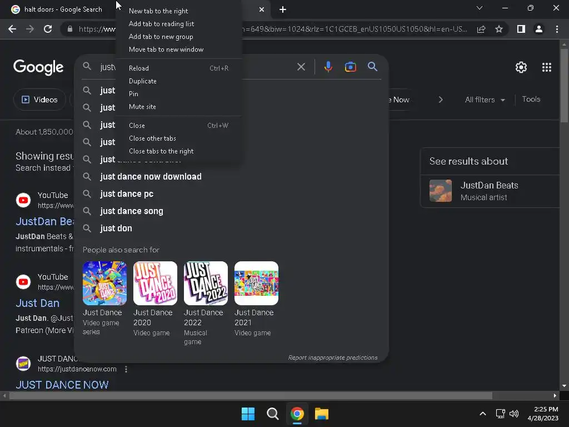
Task: Open taskbar clock and date
Action: [543, 414]
